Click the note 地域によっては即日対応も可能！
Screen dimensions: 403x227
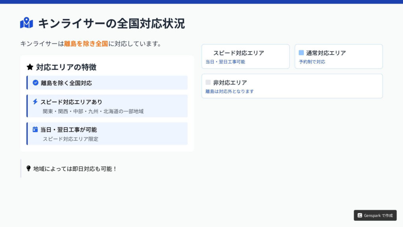click(75, 169)
